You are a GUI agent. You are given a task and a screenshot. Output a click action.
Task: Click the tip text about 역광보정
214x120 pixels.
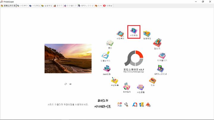[68, 105]
